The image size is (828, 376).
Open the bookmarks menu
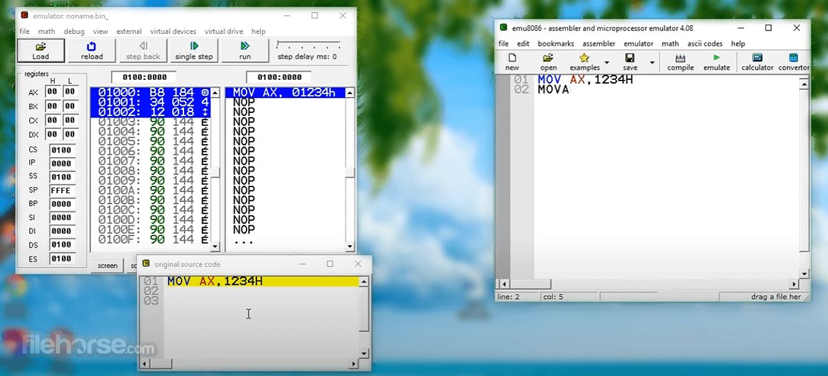[x=555, y=44]
